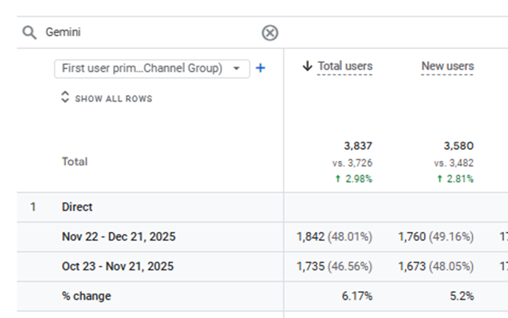
Task: Clear the Gemini search text
Action: (x=269, y=33)
